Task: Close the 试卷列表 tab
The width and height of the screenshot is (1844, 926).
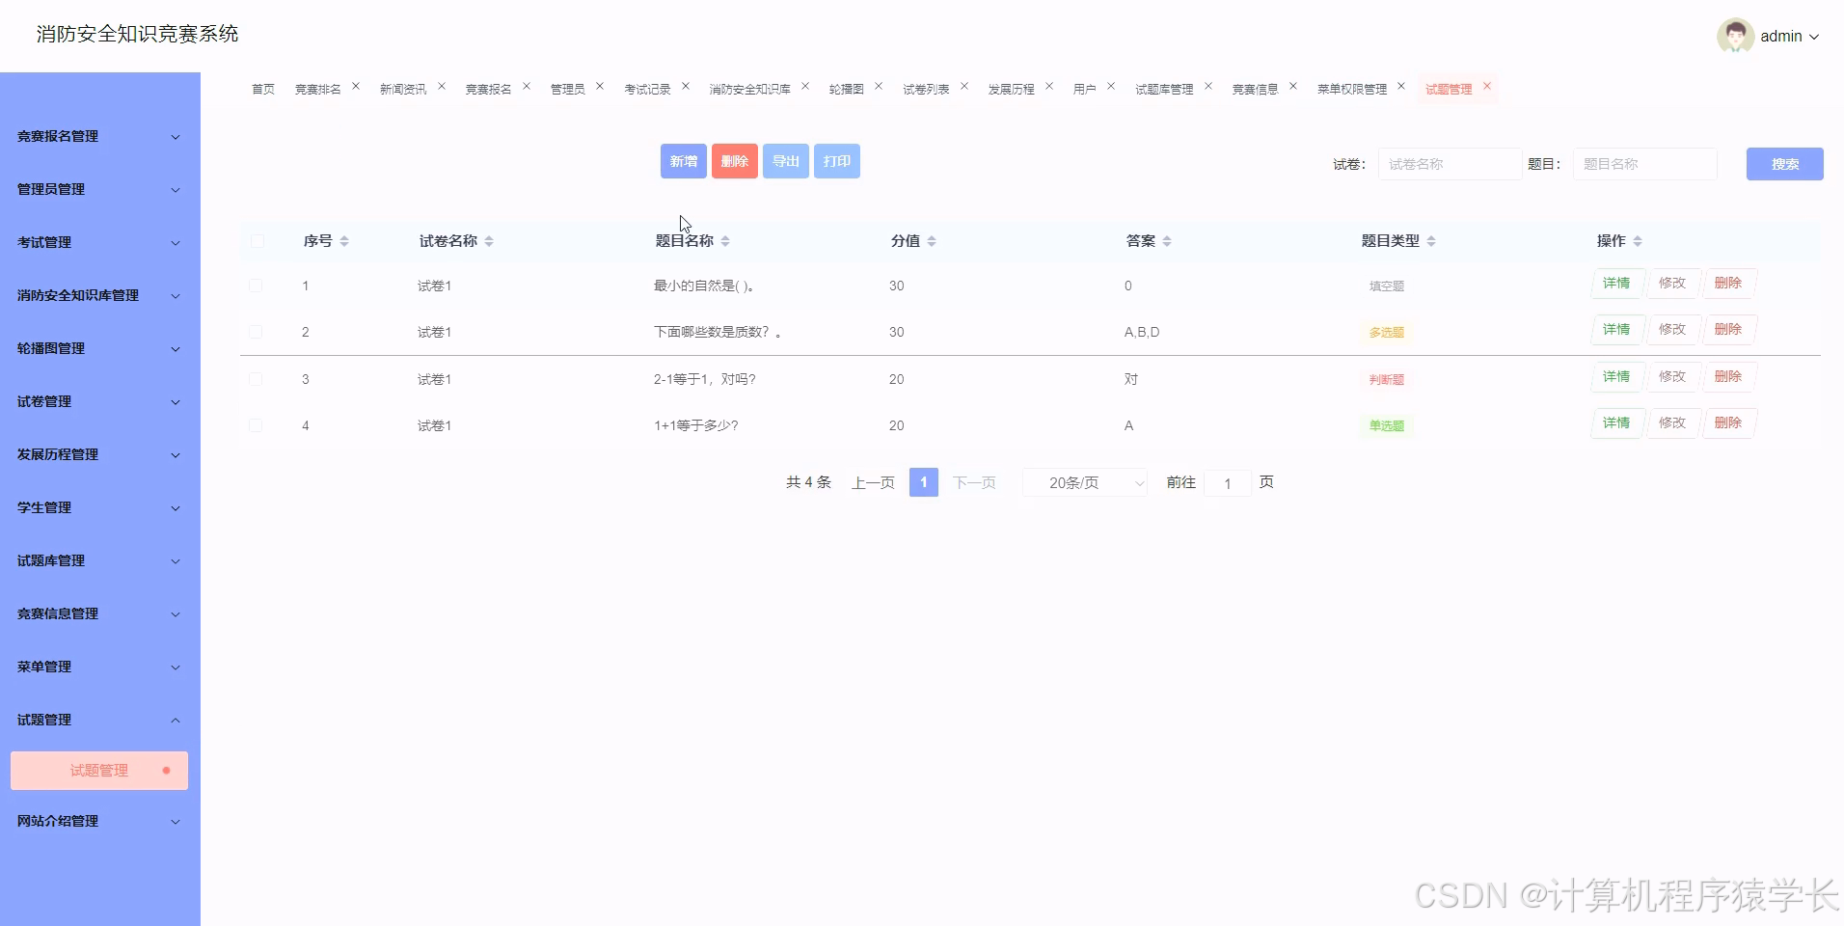Action: (964, 86)
